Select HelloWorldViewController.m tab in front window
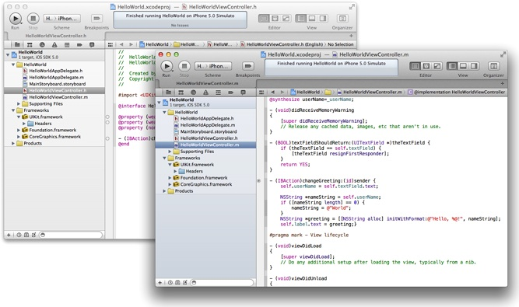The image size is (519, 307). pyautogui.click(x=207, y=83)
